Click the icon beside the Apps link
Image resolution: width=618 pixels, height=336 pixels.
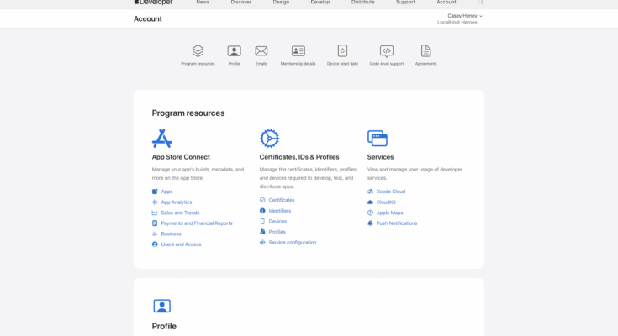pyautogui.click(x=155, y=192)
